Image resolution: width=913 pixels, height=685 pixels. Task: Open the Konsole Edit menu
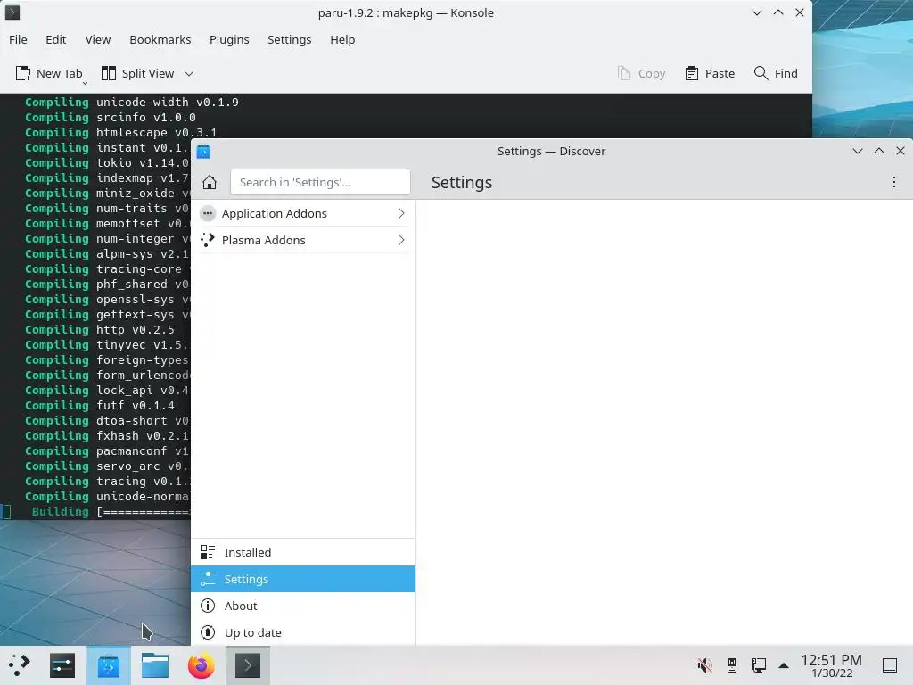coord(56,39)
